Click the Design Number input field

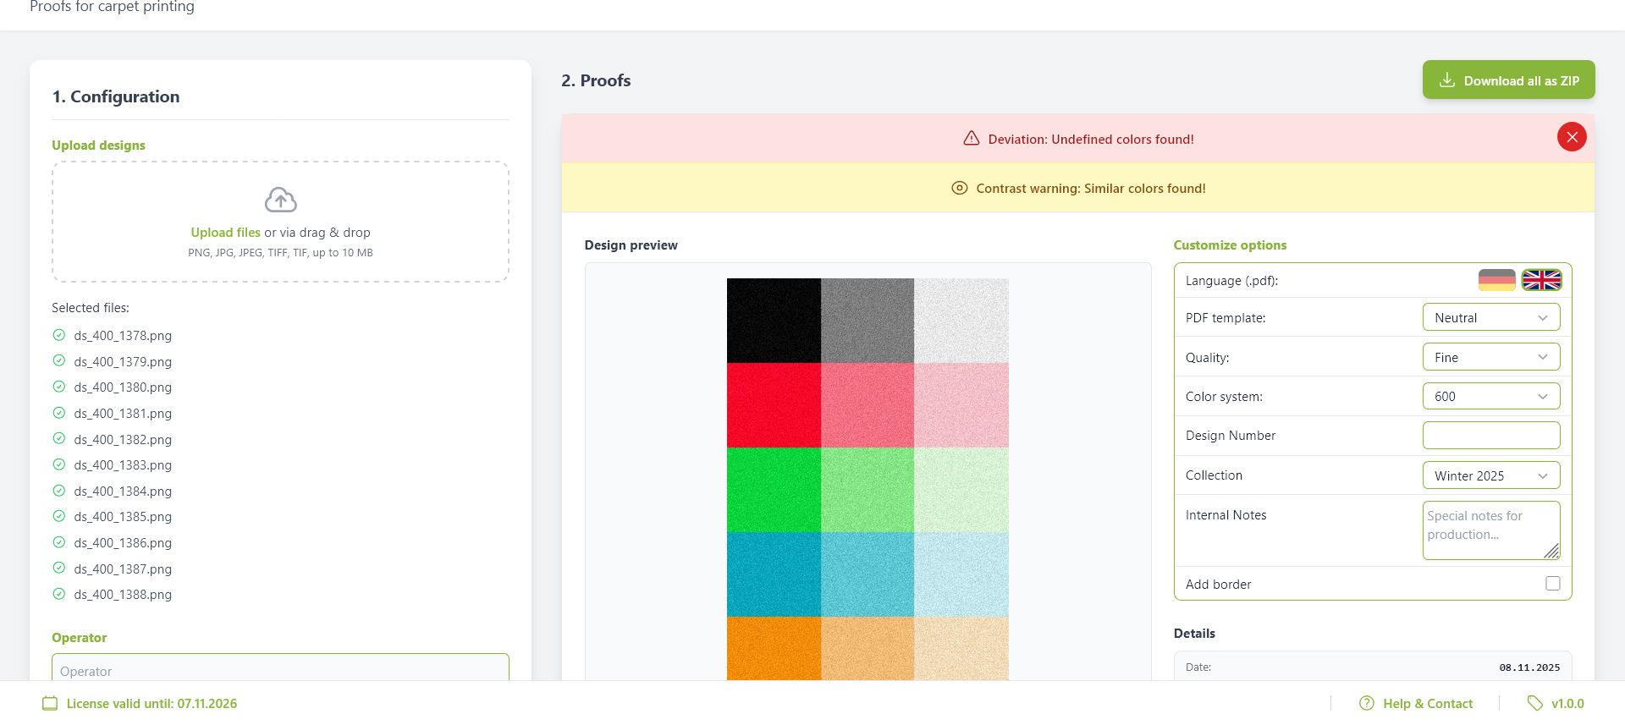pyautogui.click(x=1490, y=435)
